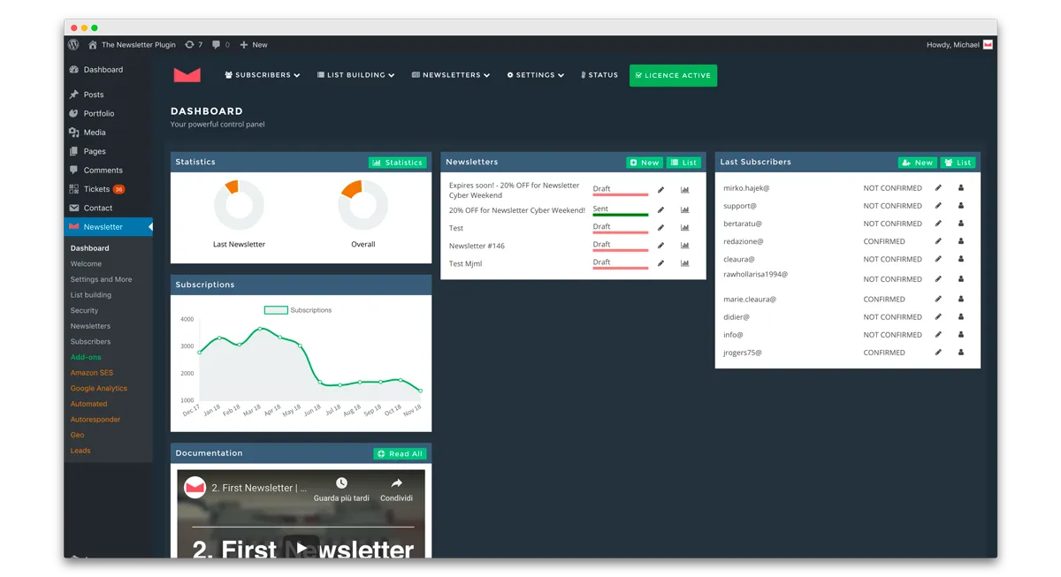Screen dimensions: 1061x577
Task: Toggle the Subscriptions legend in chart
Action: pyautogui.click(x=298, y=310)
